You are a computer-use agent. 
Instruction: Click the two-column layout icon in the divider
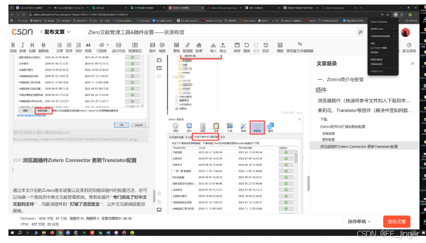[160, 68]
